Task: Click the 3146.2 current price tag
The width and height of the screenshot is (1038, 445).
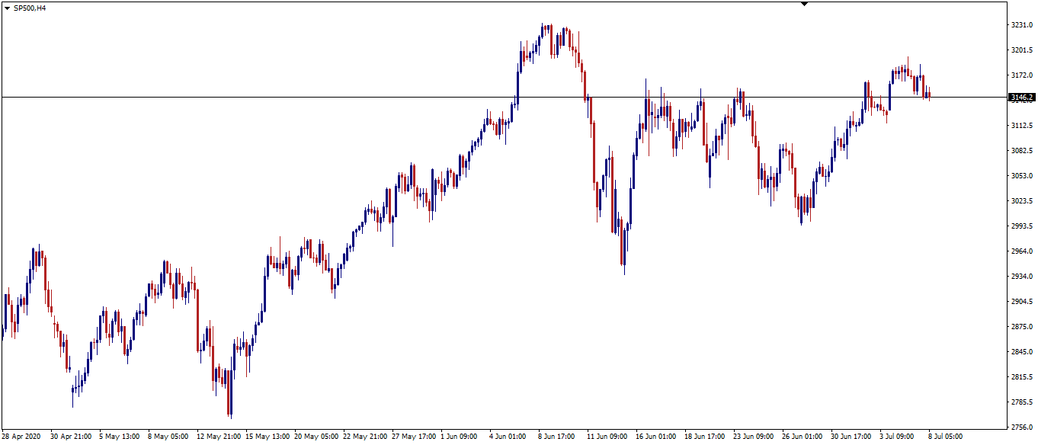Action: [1020, 98]
